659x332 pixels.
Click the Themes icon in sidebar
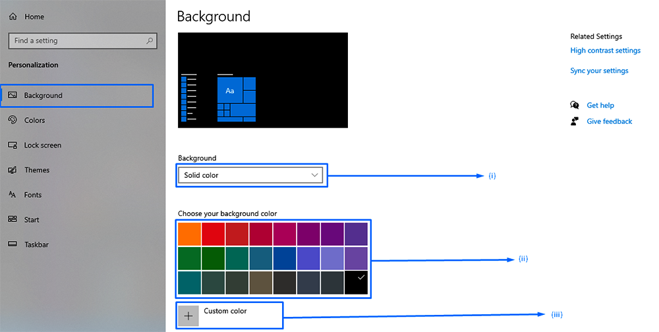click(12, 170)
